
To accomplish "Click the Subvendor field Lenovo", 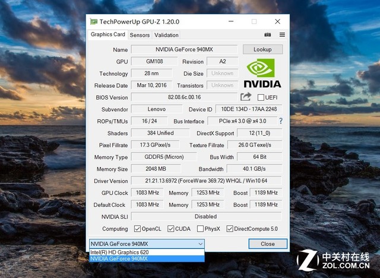I will click(157, 109).
